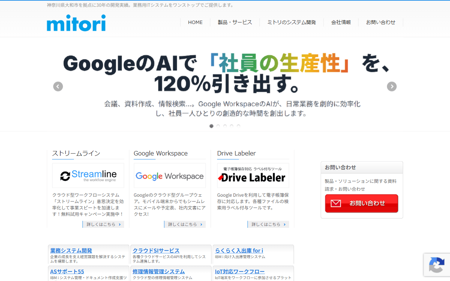This screenshot has height=281, width=450.
Task: Select the fifth carousel dot
Action: click(238, 126)
